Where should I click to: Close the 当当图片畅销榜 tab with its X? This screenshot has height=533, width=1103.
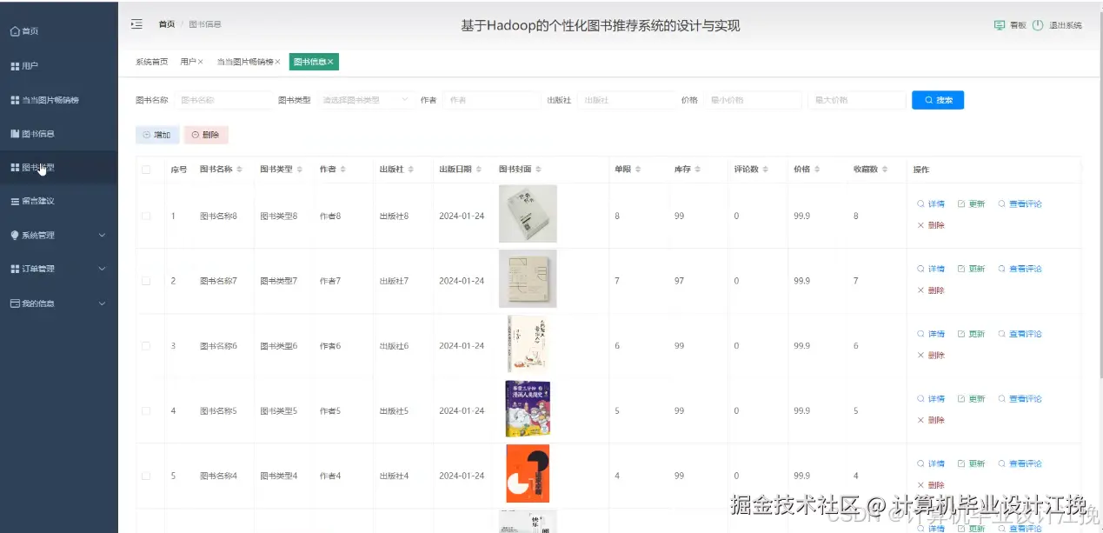(277, 62)
